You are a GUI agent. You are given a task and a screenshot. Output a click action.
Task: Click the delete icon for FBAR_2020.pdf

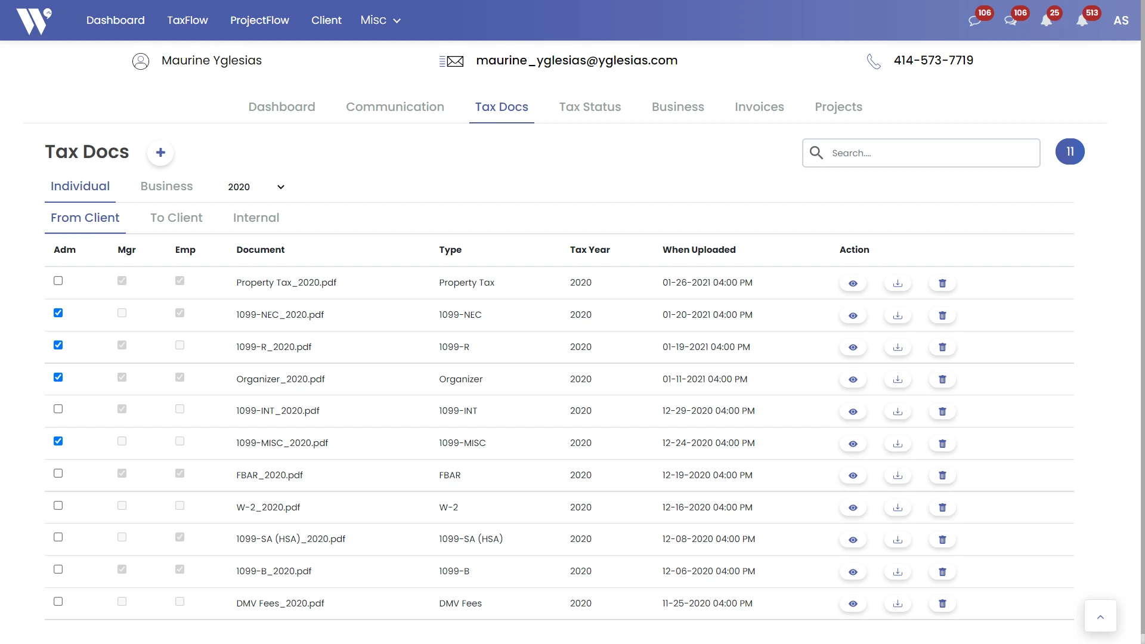[942, 475]
